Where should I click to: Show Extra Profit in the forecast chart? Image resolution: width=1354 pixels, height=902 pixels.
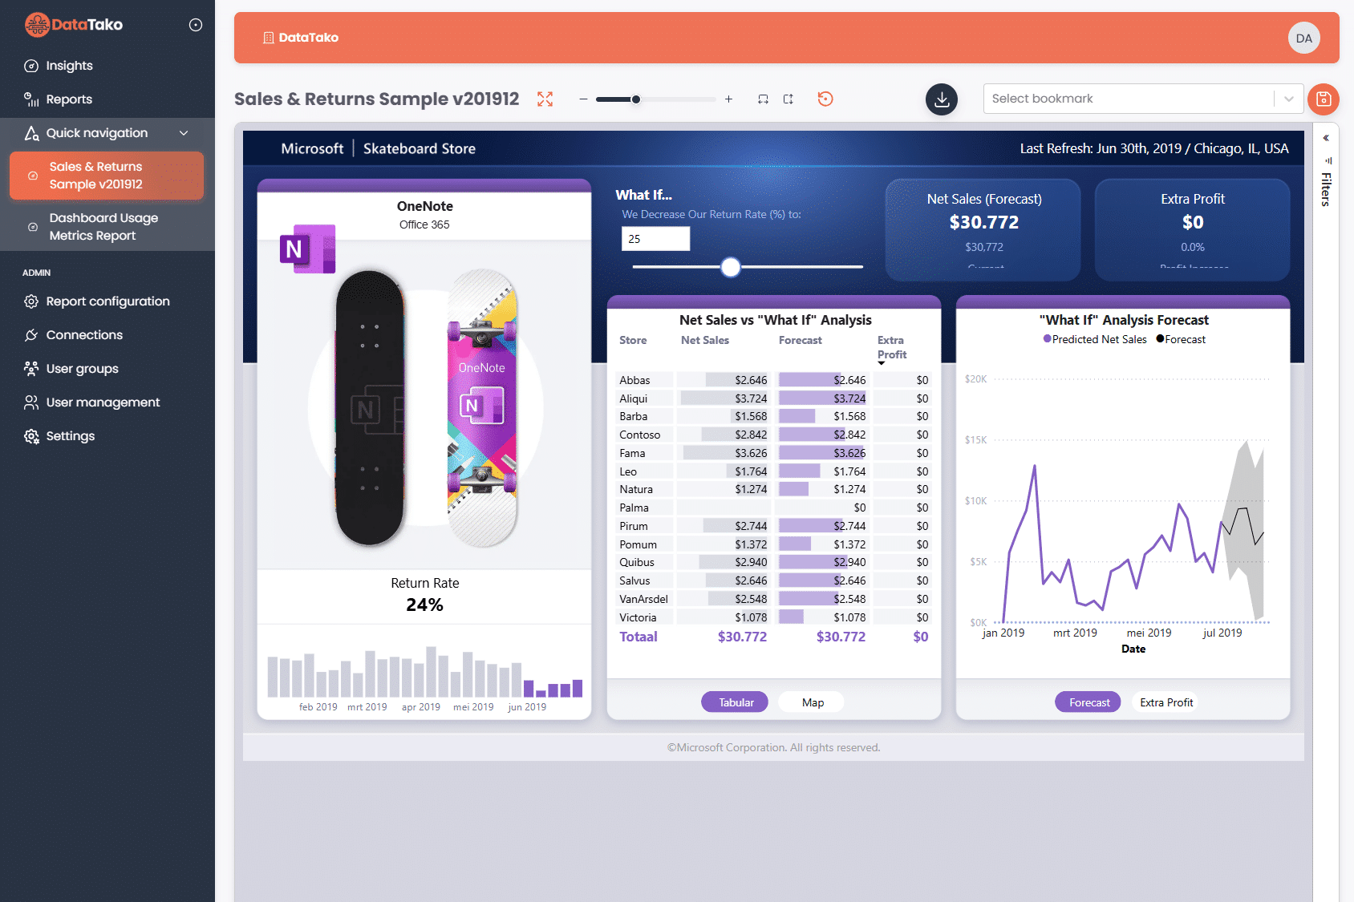1165,702
